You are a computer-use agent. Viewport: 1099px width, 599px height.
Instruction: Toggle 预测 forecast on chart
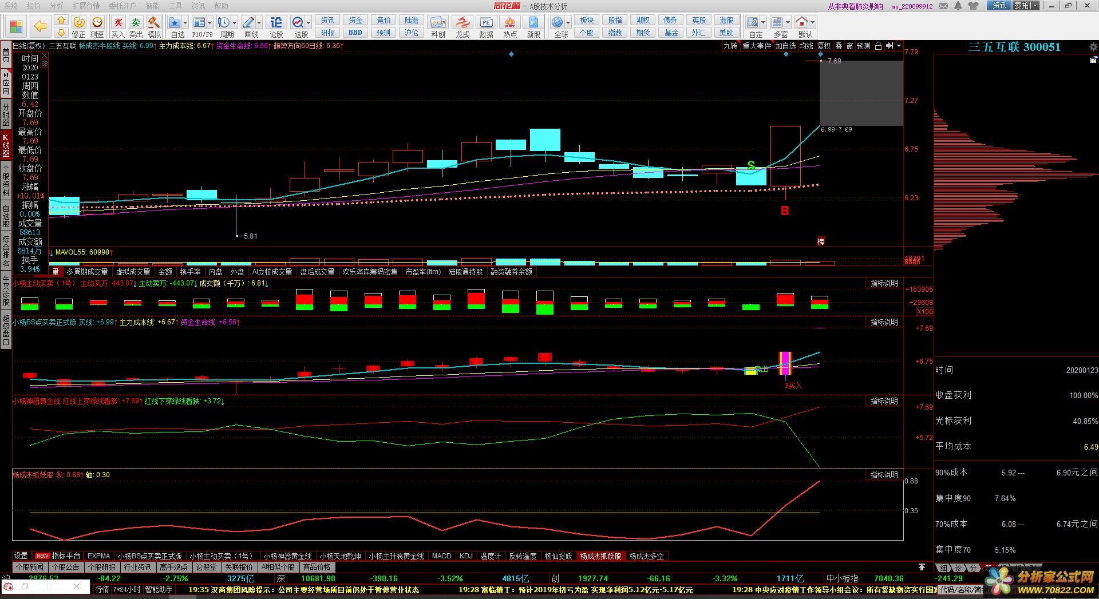point(864,46)
